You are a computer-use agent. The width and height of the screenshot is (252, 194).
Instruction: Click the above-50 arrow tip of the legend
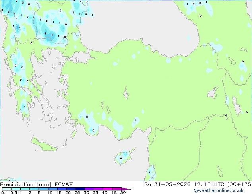[x=126, y=189]
